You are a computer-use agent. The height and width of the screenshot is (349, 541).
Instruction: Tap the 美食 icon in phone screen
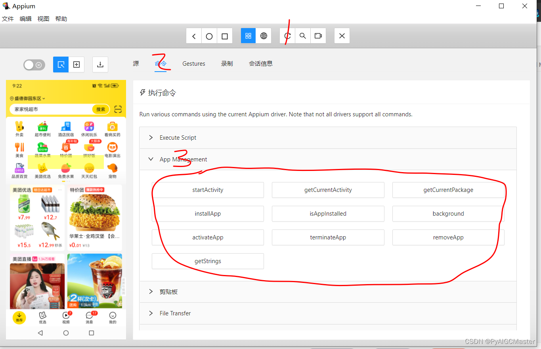click(19, 150)
